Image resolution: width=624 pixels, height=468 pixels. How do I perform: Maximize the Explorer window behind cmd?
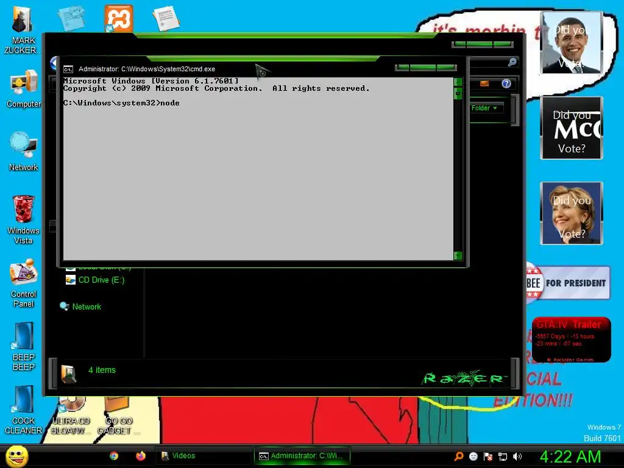(480, 44)
